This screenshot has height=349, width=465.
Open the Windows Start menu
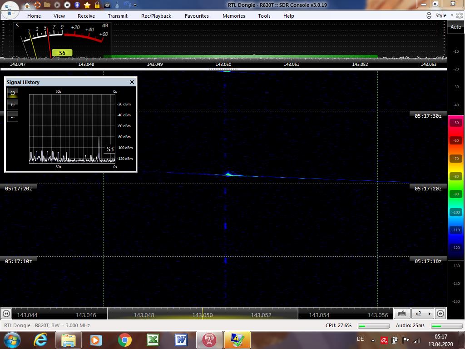[x=11, y=340]
